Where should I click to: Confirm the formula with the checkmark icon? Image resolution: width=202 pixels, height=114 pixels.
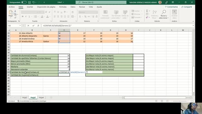tap(33, 26)
